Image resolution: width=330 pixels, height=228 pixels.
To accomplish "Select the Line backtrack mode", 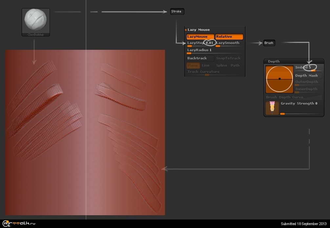I will [x=205, y=65].
